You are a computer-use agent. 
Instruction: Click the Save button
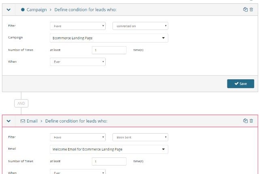pyautogui.click(x=240, y=84)
